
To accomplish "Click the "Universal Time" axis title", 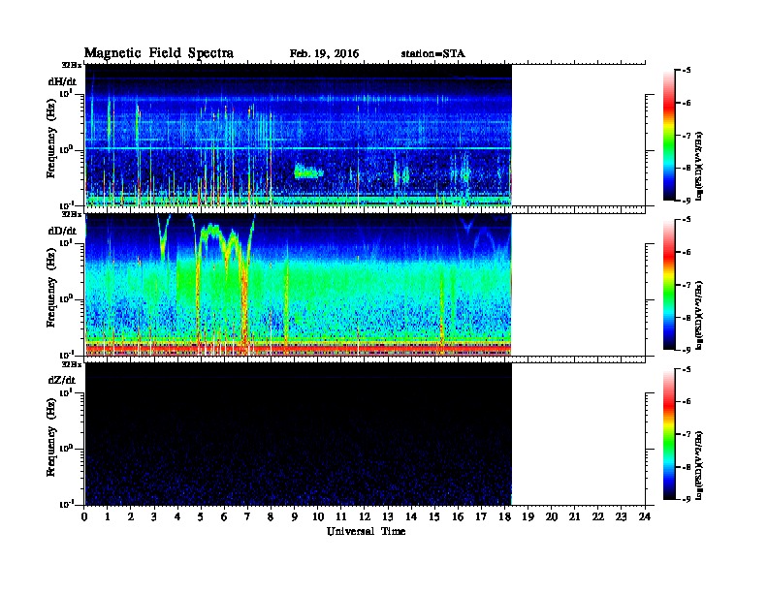I will pyautogui.click(x=366, y=531).
